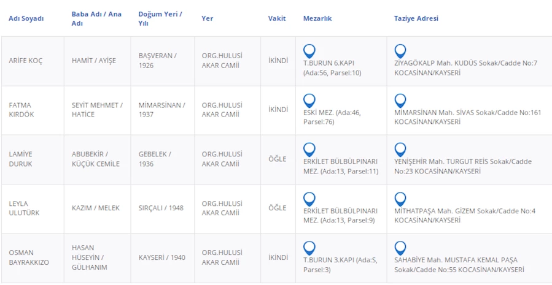
Task: Click condolence address pin for Arife Koç
Action: tap(400, 51)
